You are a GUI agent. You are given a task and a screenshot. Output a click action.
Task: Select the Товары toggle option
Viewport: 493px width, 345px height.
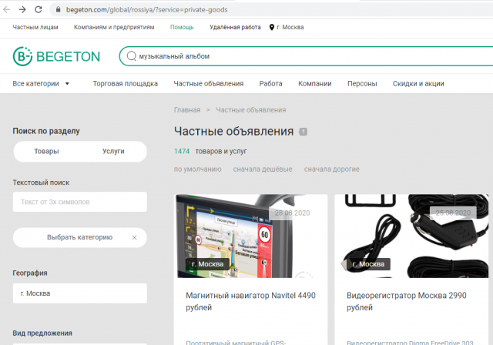pos(46,152)
